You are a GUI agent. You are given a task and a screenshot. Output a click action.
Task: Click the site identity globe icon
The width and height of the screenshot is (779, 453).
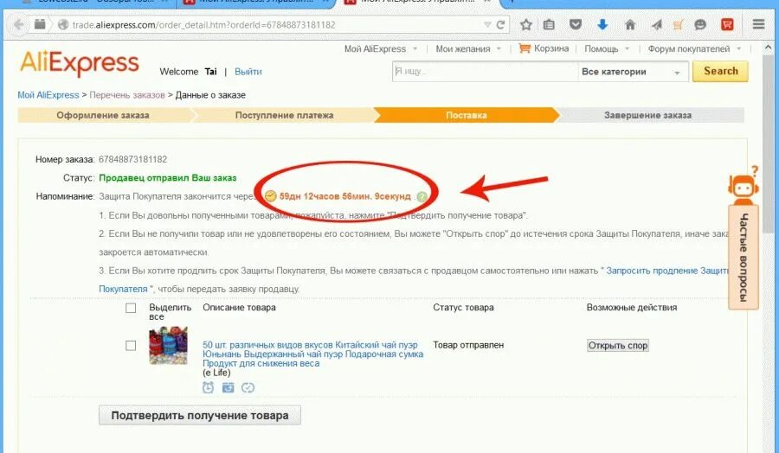pyautogui.click(x=63, y=25)
